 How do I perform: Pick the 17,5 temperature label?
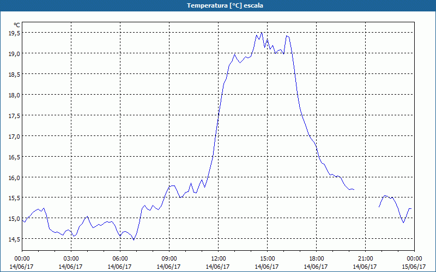(x=14, y=115)
